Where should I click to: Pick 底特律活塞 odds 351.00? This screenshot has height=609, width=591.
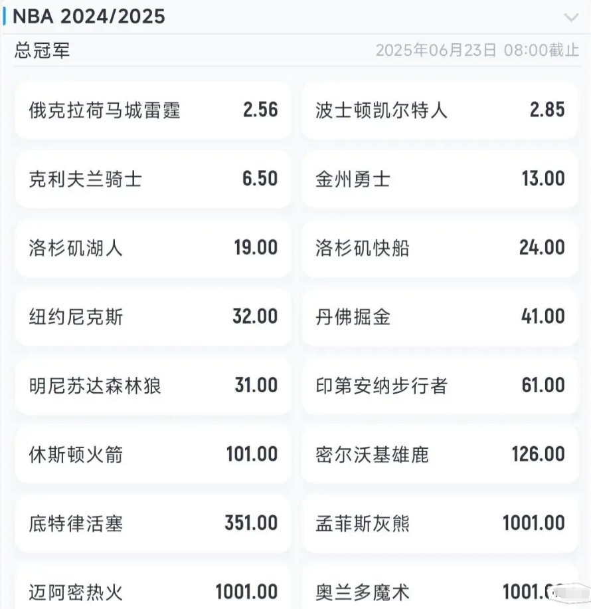tap(153, 523)
